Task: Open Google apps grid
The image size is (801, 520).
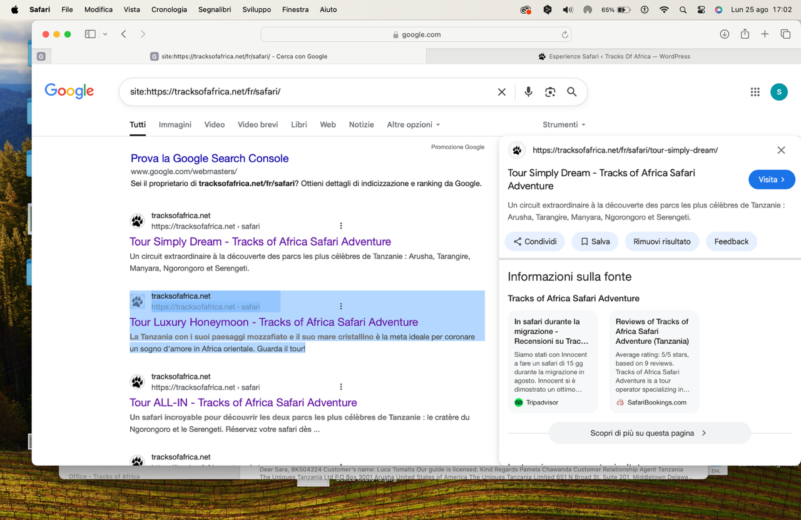Action: point(755,92)
